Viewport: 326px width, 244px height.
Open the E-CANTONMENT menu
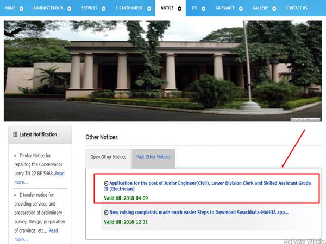[x=129, y=8]
